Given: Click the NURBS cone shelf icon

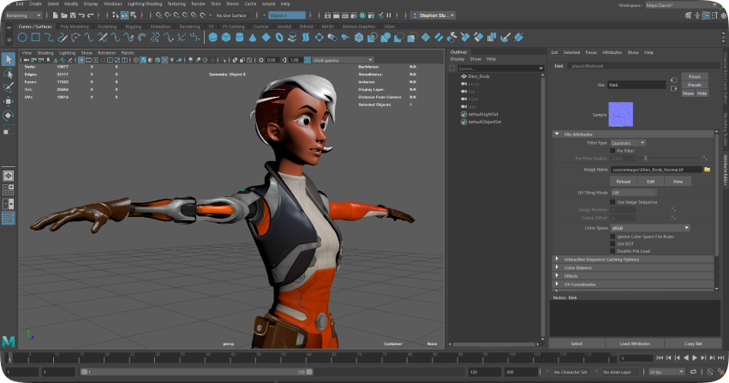Looking at the screenshot, I should coord(253,38).
